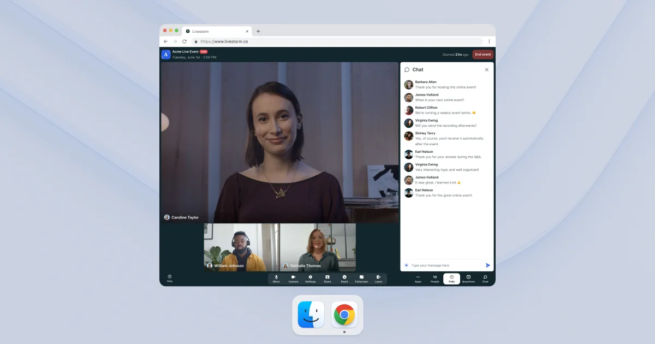The image size is (655, 344).
Task: Click the Live status badge next to event title
Action: tap(204, 51)
